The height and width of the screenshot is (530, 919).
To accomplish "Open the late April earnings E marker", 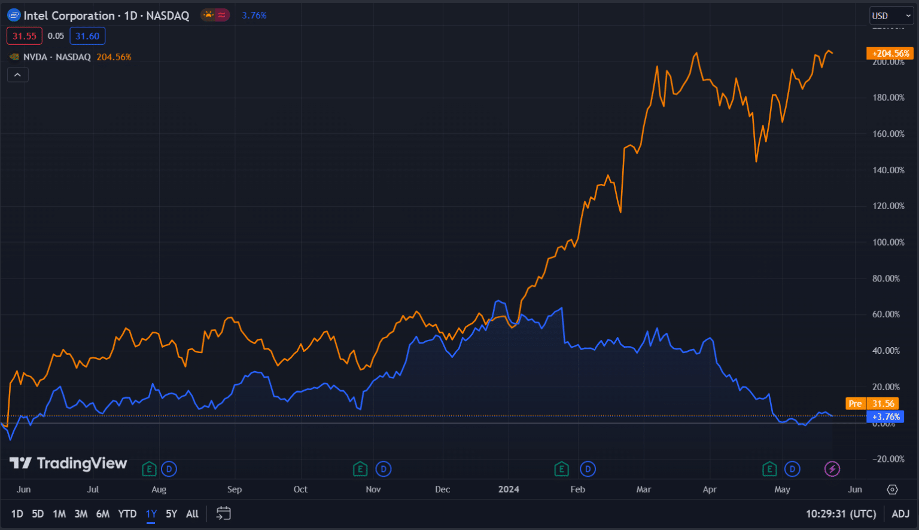I will 769,469.
